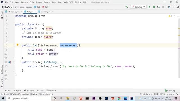Open the Help menu

85,2
